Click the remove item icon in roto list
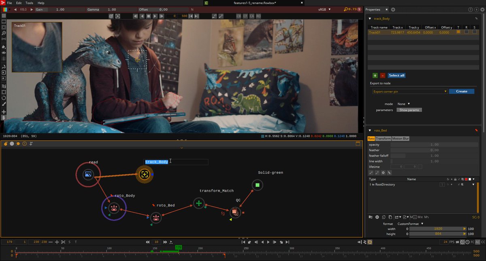 [x=377, y=217]
